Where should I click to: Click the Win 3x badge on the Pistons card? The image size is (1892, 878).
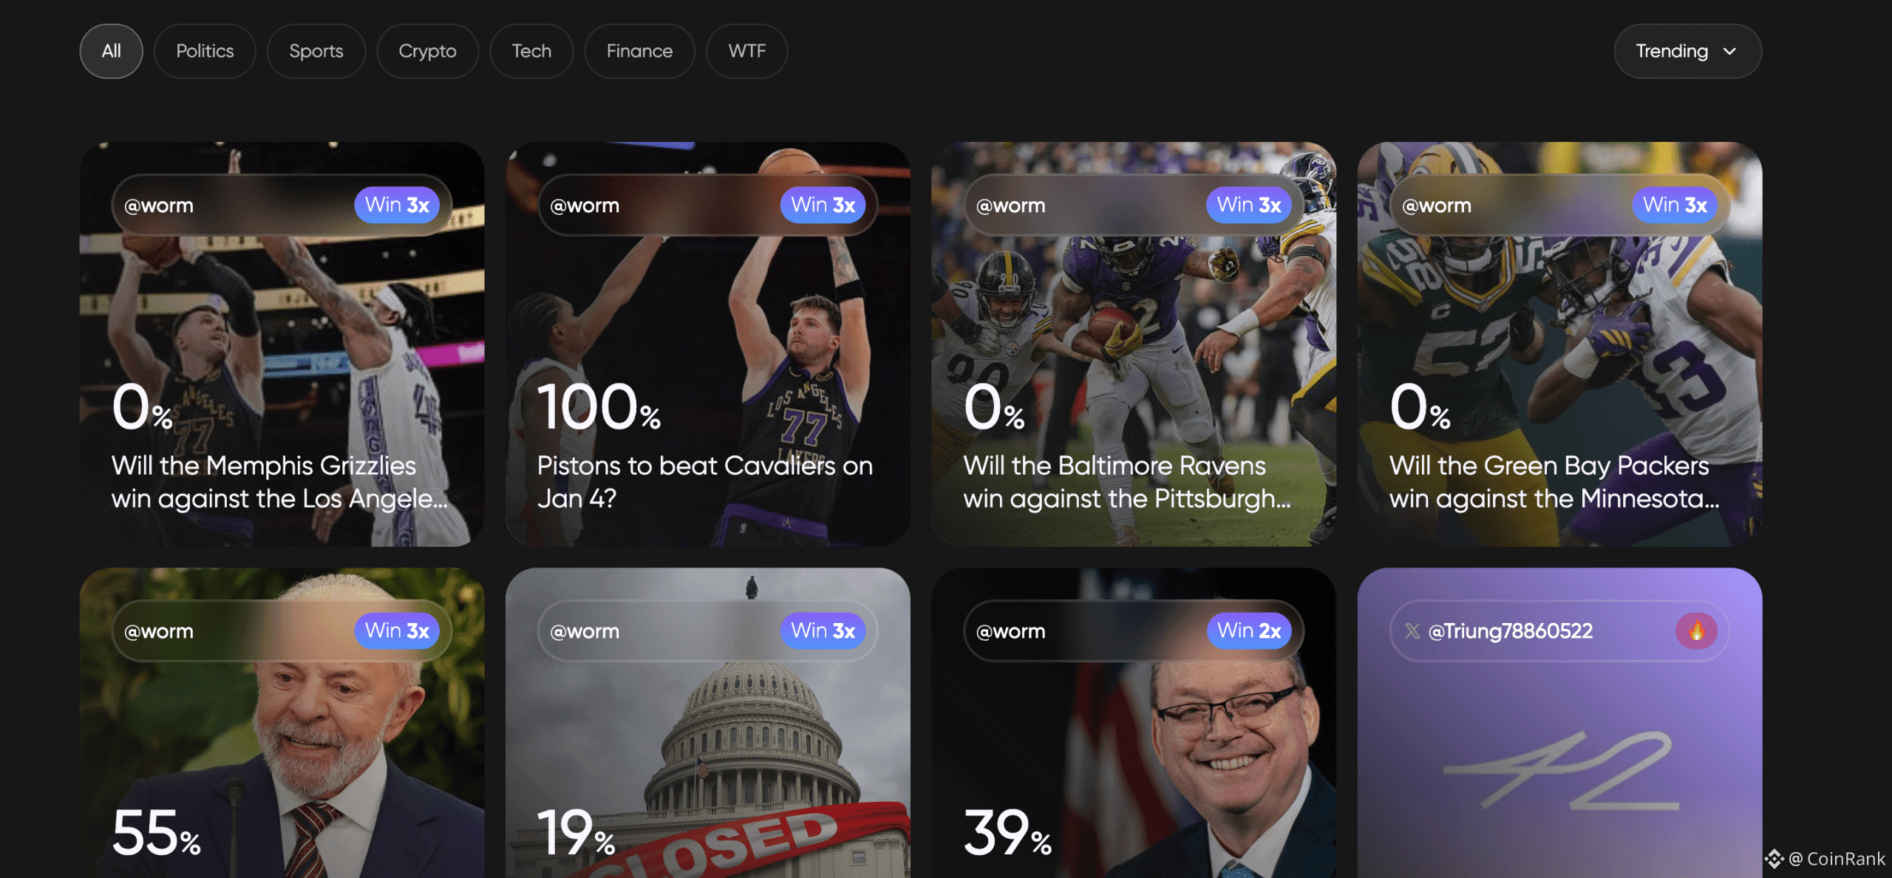pos(823,205)
